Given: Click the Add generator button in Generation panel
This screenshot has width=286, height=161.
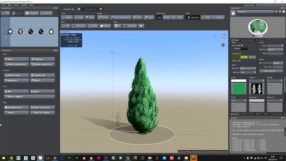Looking at the screenshot, I should [5, 13].
